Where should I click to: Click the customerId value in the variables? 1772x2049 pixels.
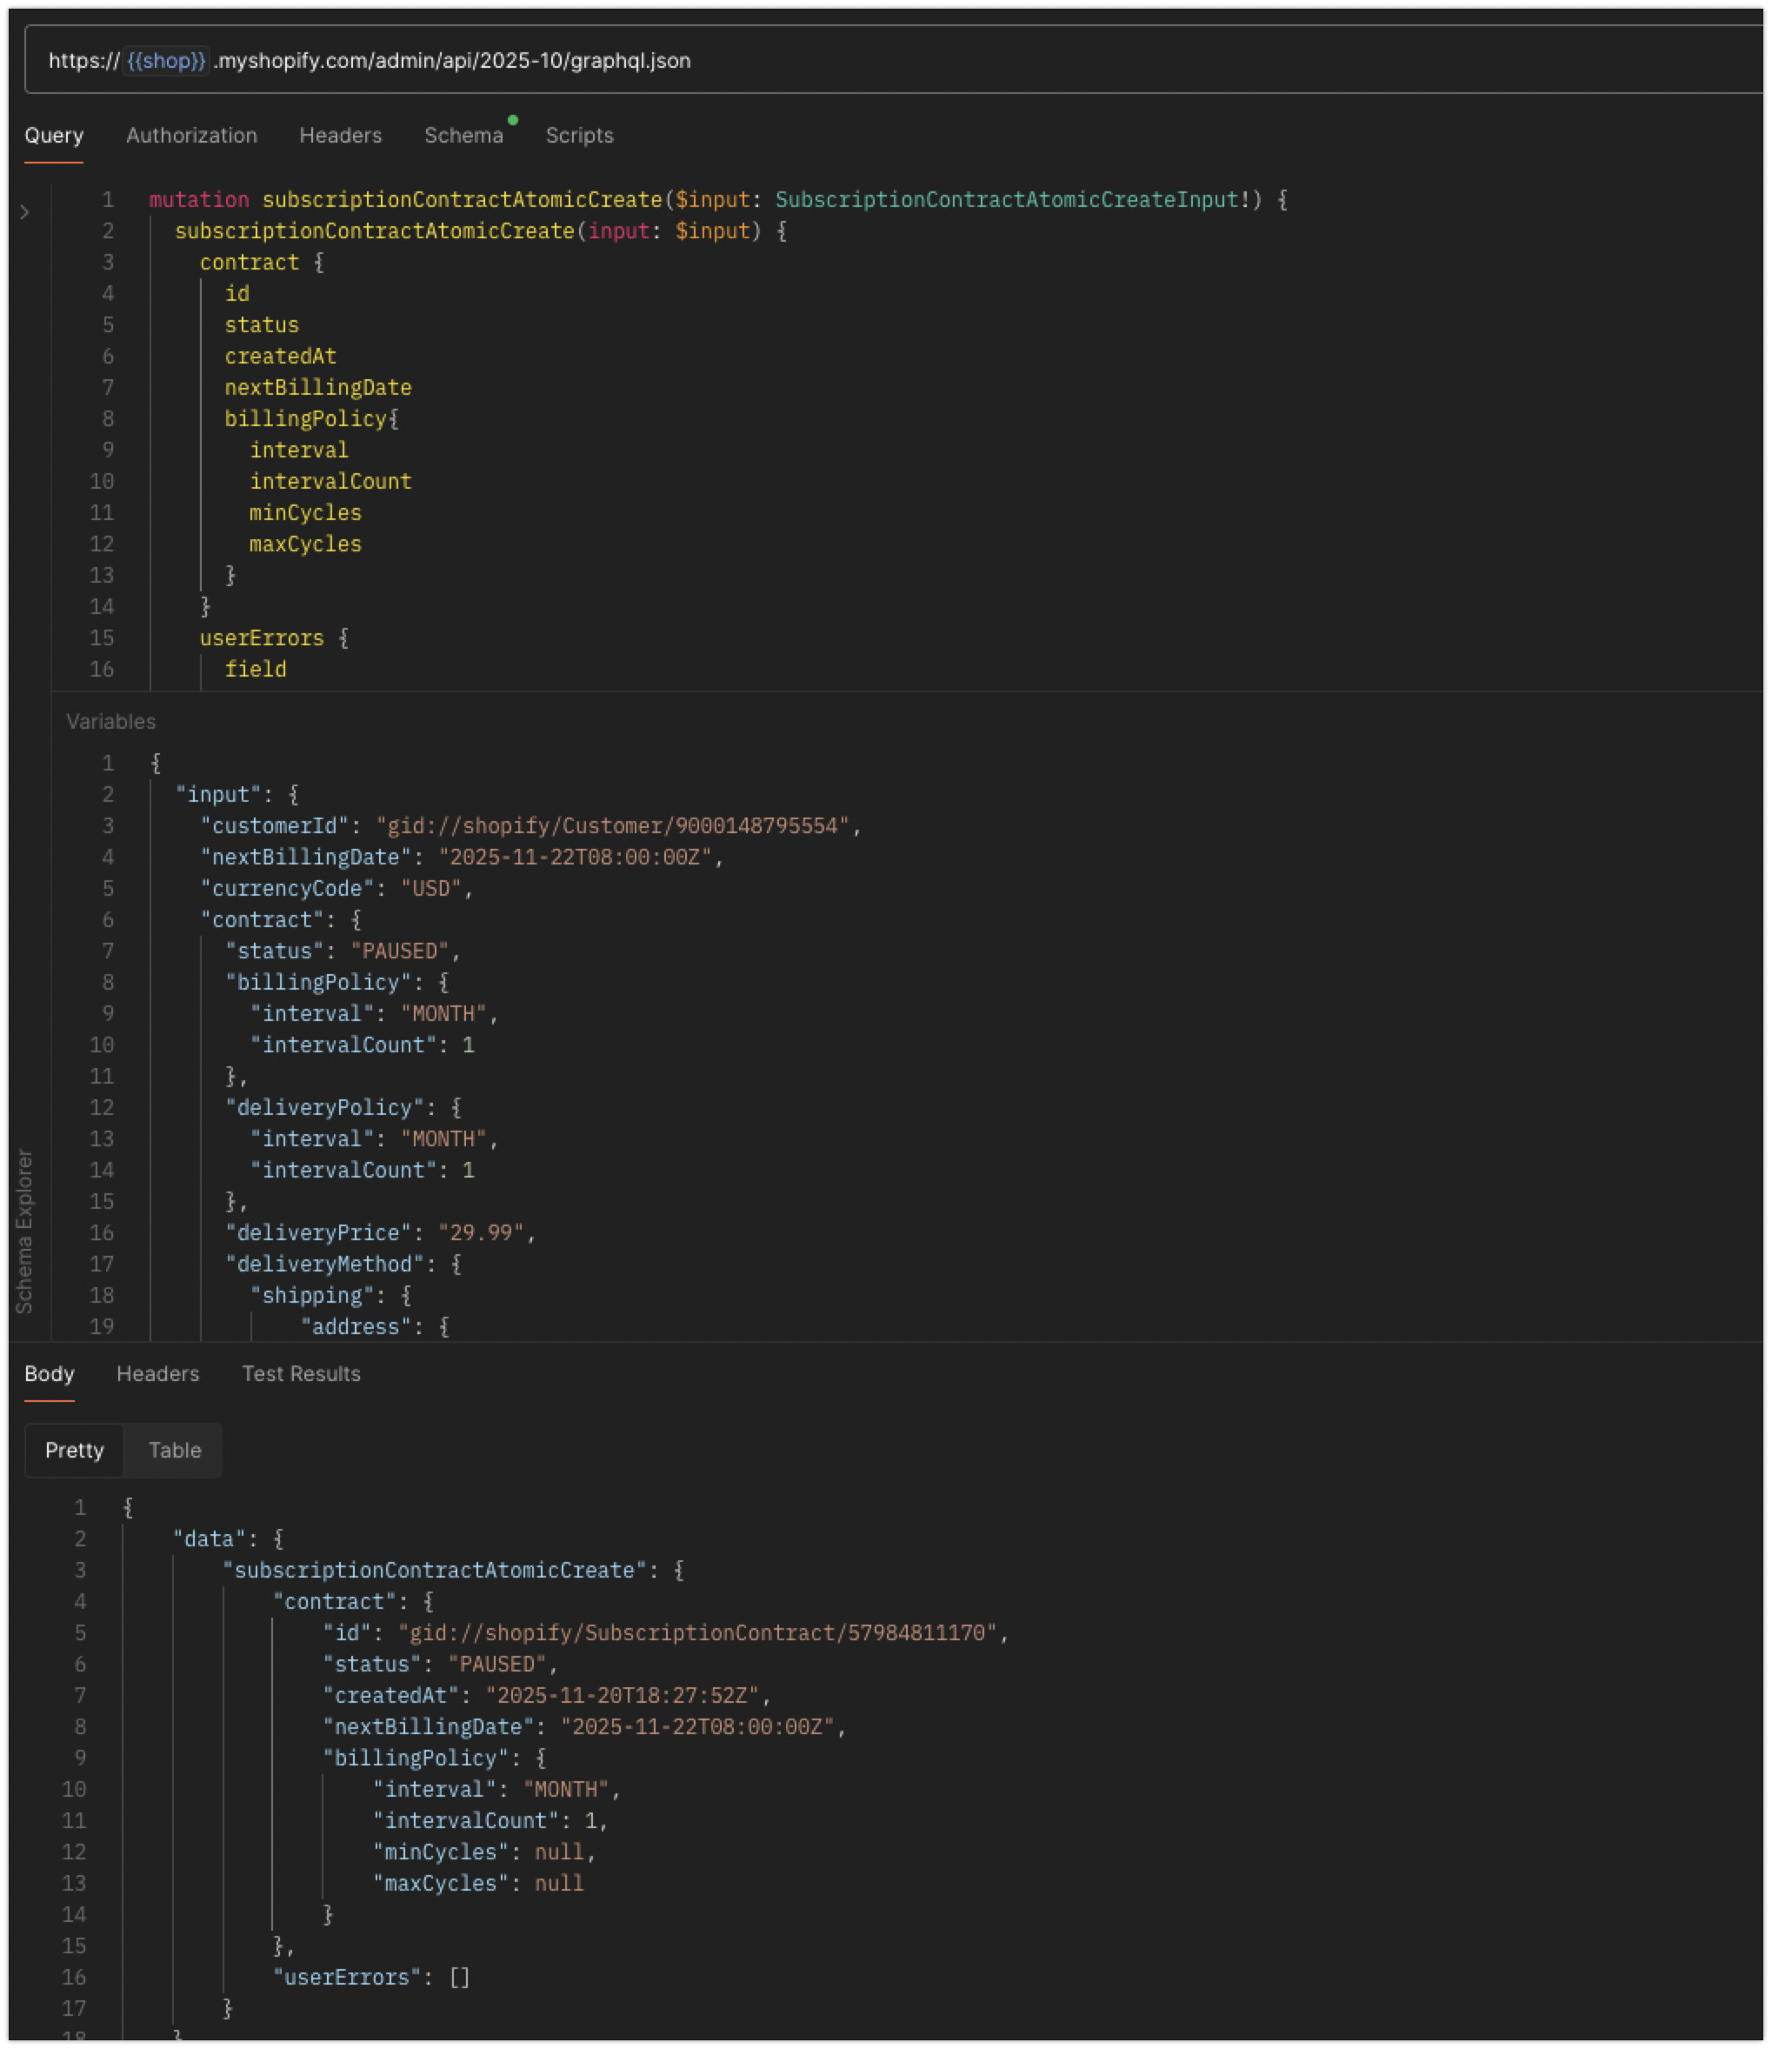[612, 825]
